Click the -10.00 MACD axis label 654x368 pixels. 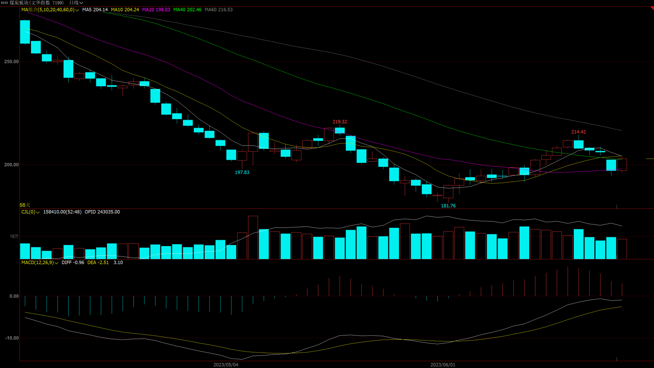click(x=12, y=338)
